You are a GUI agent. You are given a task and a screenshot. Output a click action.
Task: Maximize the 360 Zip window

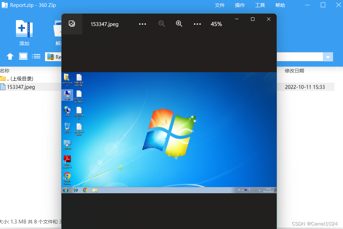(x=323, y=5)
